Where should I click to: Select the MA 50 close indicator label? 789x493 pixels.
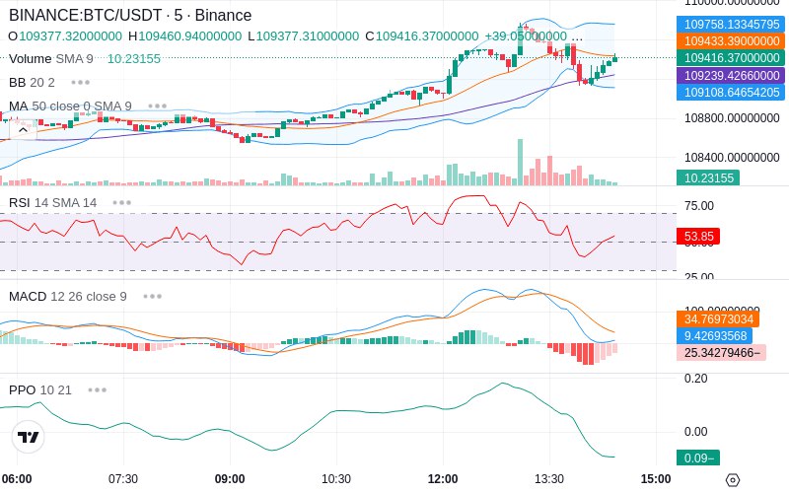click(x=70, y=106)
